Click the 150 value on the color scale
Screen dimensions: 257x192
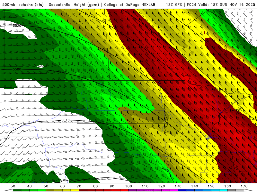tap(211, 186)
